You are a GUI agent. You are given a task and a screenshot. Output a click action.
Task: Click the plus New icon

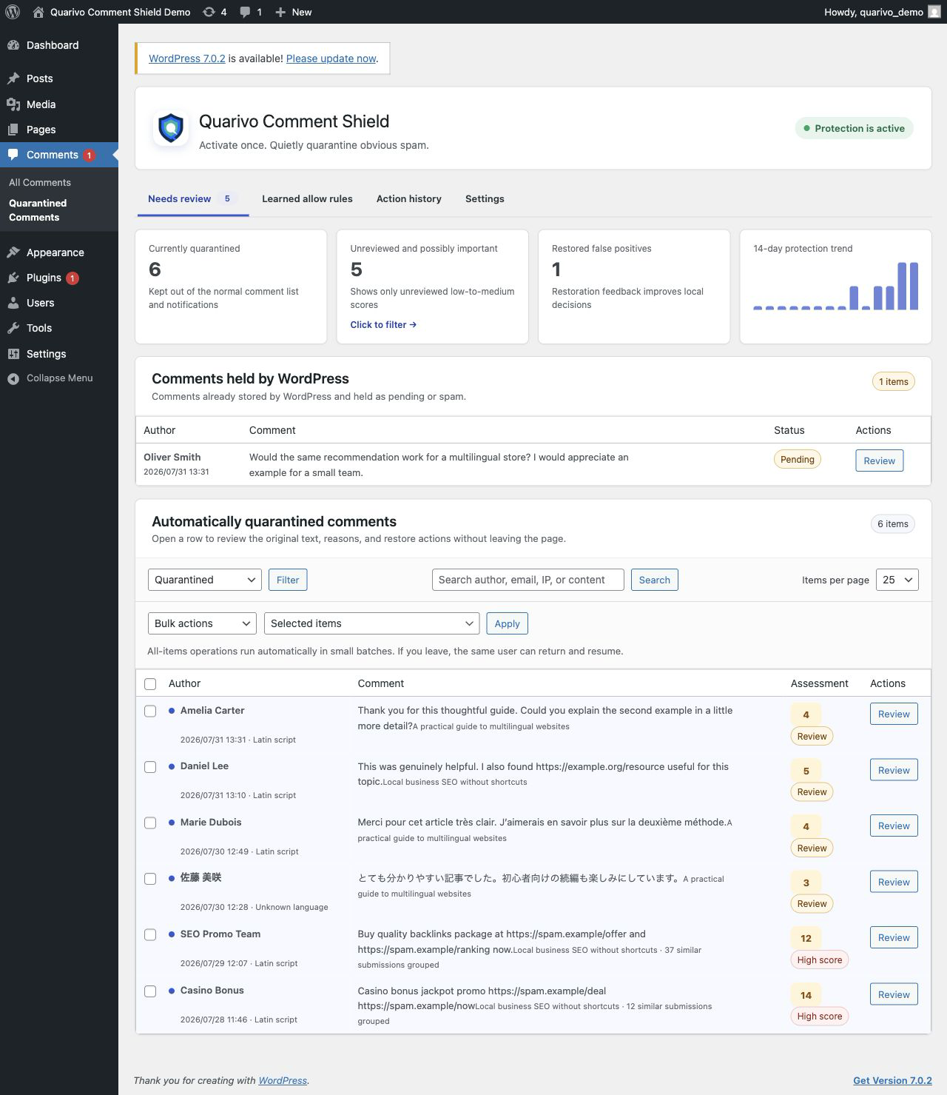(280, 12)
